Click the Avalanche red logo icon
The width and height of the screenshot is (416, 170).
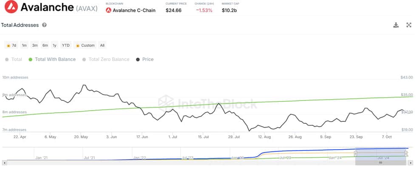click(11, 7)
